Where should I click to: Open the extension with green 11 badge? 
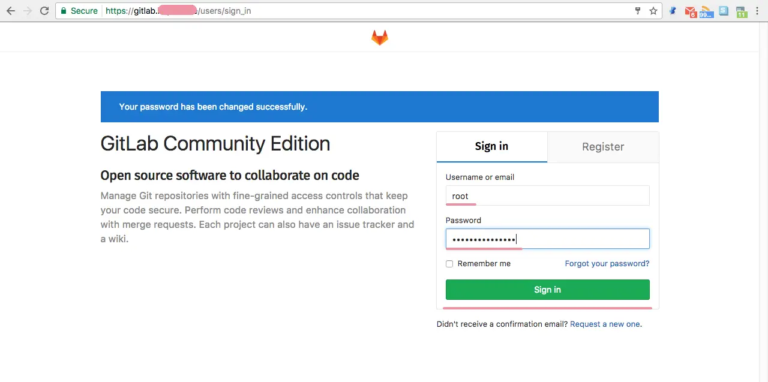pos(742,11)
